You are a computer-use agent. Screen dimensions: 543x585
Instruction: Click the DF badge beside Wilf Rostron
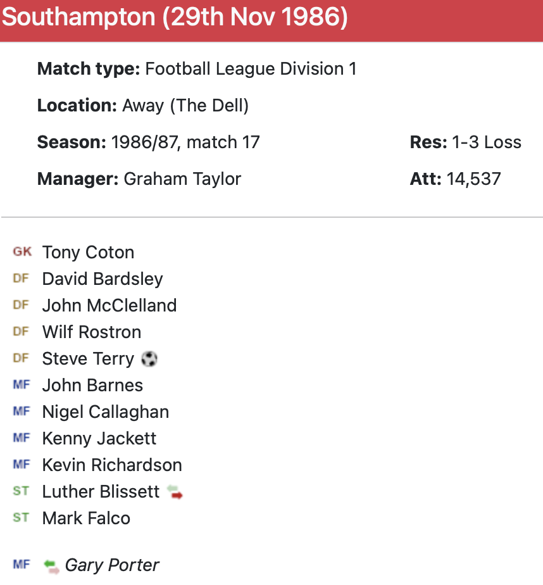tap(21, 332)
